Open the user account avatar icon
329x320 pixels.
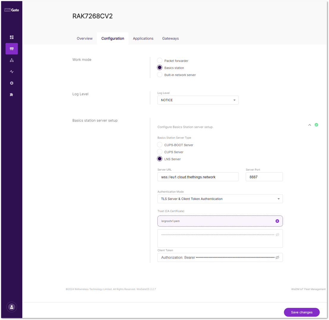(x=12, y=307)
